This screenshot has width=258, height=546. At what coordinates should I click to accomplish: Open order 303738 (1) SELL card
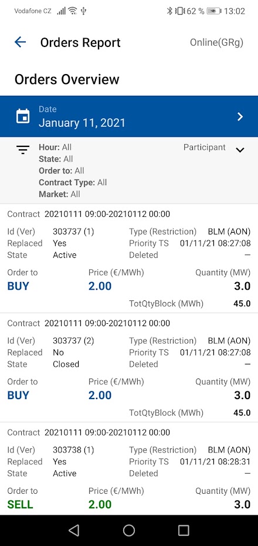coord(129,468)
